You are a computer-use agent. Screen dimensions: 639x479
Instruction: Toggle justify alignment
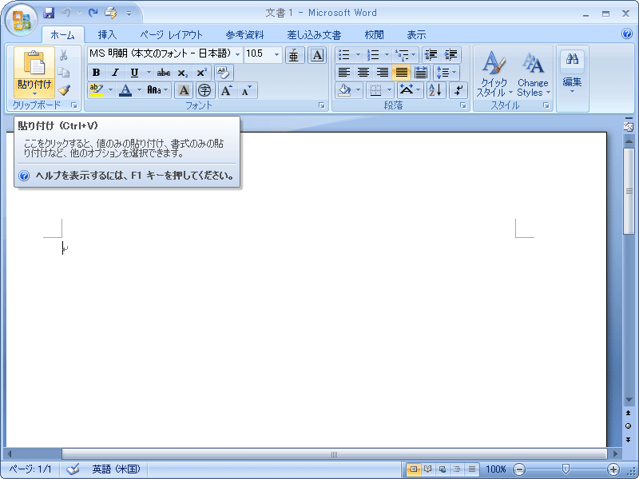click(402, 73)
